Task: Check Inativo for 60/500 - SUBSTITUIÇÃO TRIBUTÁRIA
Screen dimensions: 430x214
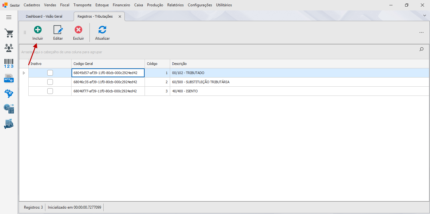Action: (x=50, y=82)
